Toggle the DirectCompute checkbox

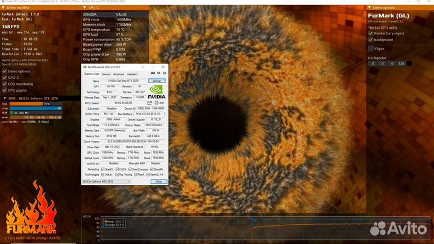tap(130, 169)
